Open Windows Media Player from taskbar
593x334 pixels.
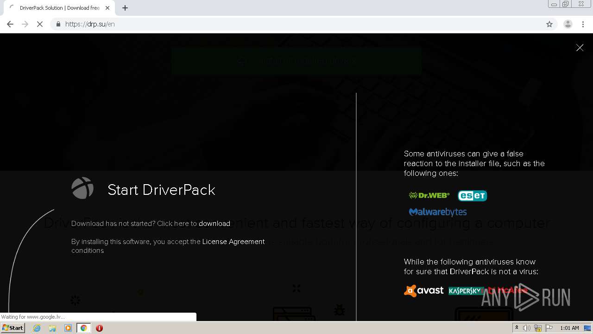pos(68,328)
